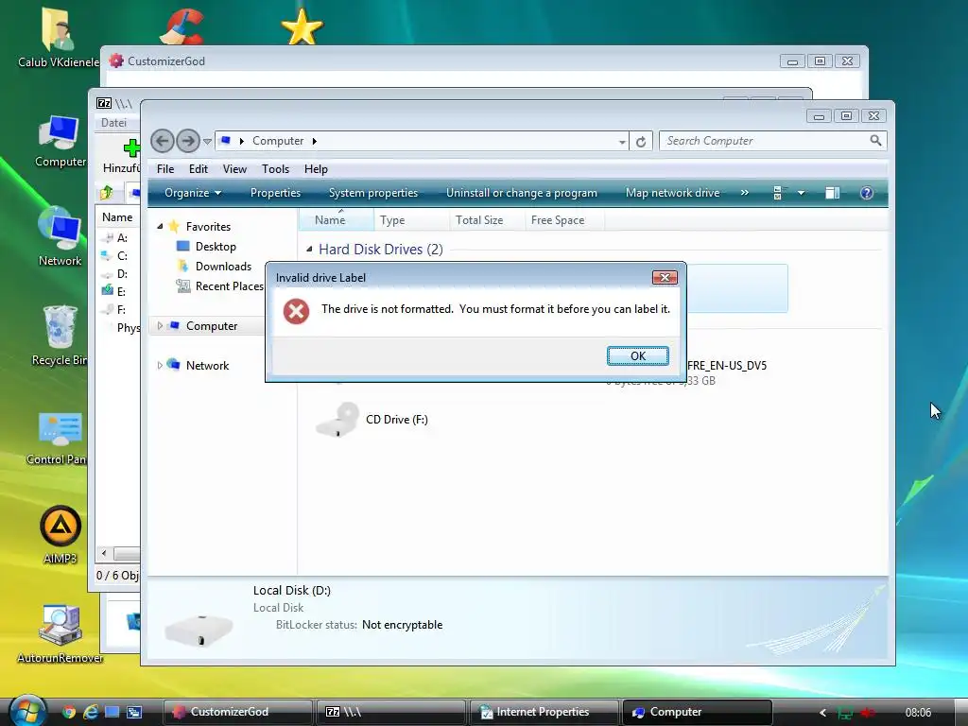Open the CCleaner desktop shortcut
Image resolution: width=968 pixels, height=726 pixels.
tap(182, 26)
